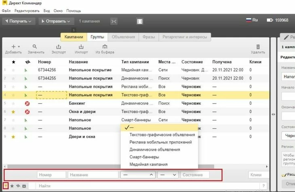Click the columns layout icon in top toolbar
The width and height of the screenshot is (295, 192).
[x=140, y=21]
